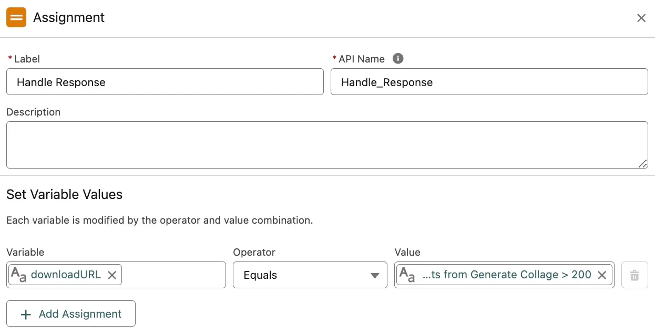Select the downloadURL pill text
Screen dimensions: 655x335
(66, 275)
